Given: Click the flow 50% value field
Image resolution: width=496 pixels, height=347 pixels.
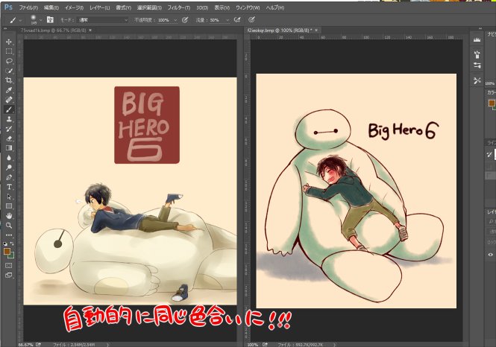Looking at the screenshot, I should point(216,20).
